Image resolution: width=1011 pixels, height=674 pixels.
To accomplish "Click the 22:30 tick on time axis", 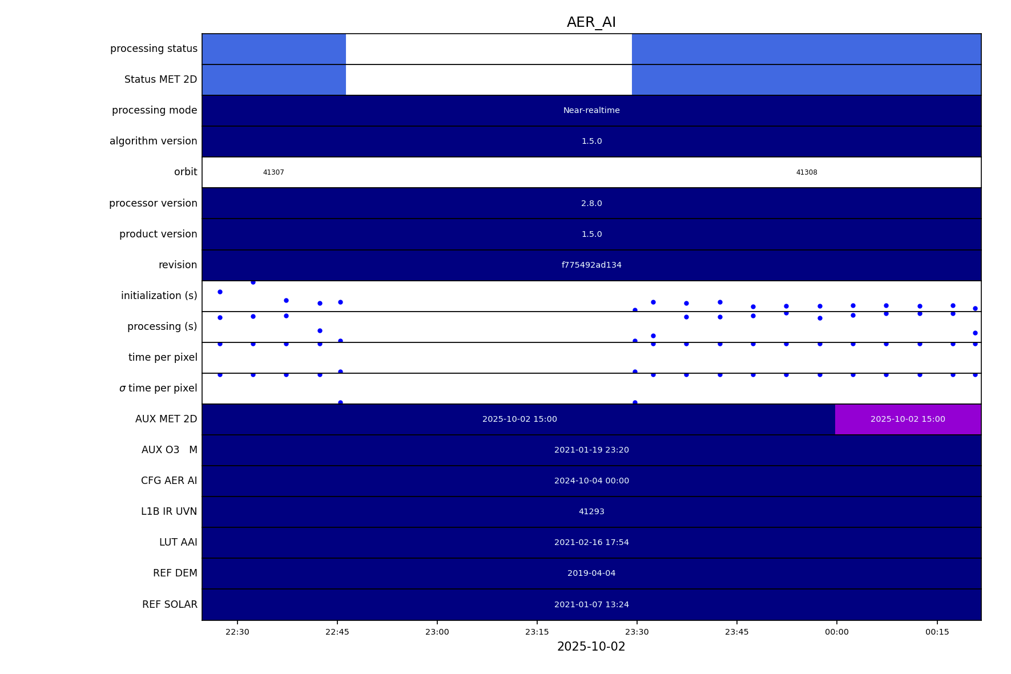I will tap(237, 632).
